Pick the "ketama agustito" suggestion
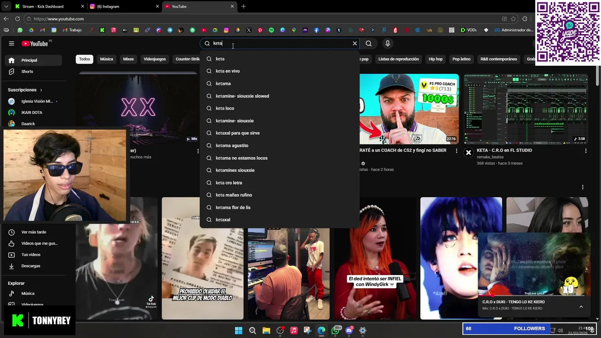601x338 pixels. pos(280,146)
